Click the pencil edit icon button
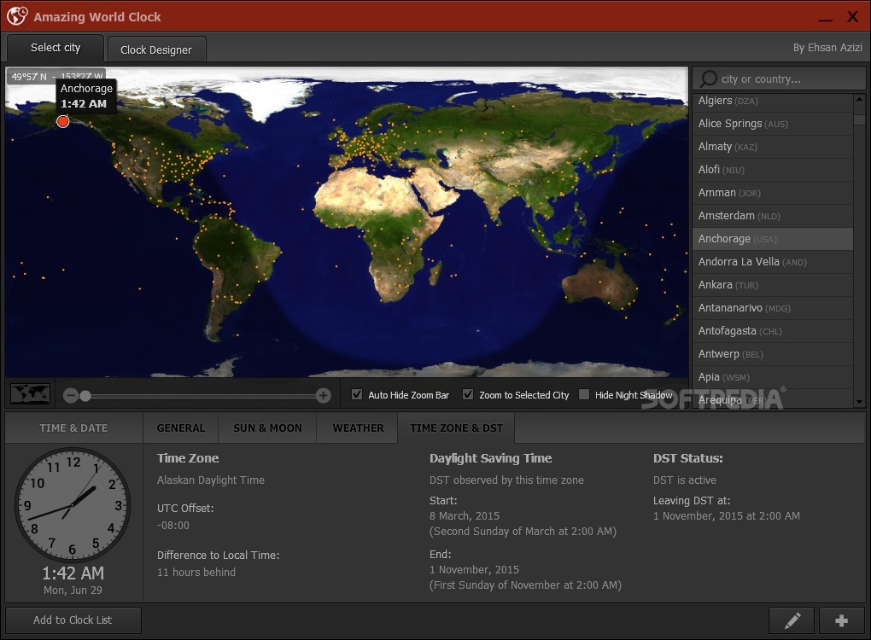This screenshot has width=871, height=640. pos(792,620)
